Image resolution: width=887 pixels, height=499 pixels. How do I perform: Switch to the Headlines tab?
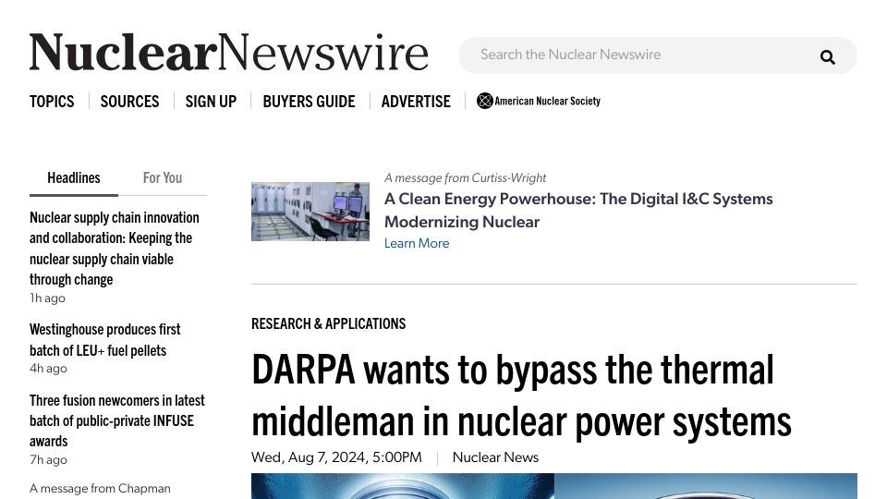click(x=74, y=178)
